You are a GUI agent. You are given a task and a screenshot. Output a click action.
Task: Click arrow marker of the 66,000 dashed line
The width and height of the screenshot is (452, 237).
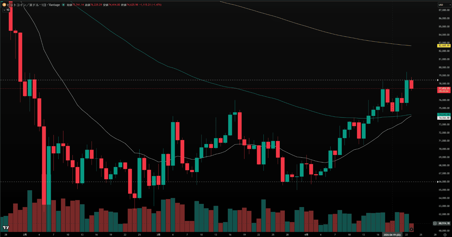coord(438,182)
